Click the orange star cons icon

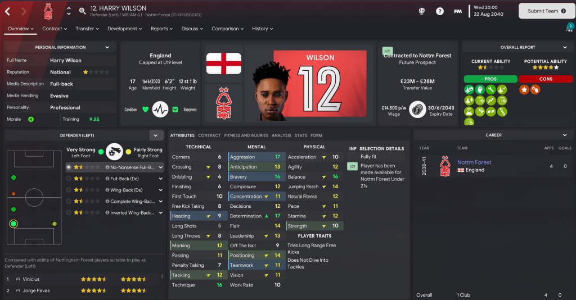524,89
